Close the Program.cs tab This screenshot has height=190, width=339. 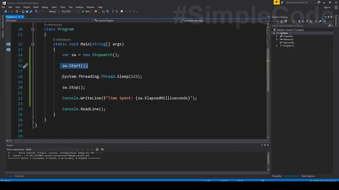22,17
